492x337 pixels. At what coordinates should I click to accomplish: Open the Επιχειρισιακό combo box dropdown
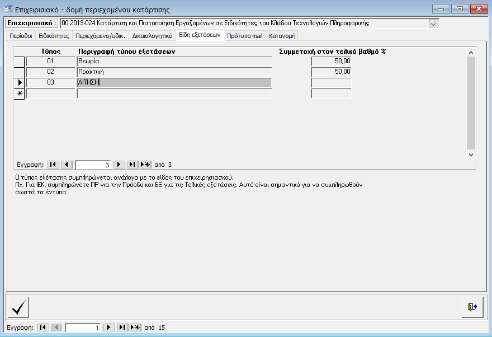tap(433, 23)
